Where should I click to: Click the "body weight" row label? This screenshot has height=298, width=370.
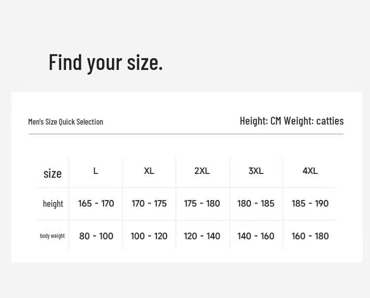[x=52, y=236]
